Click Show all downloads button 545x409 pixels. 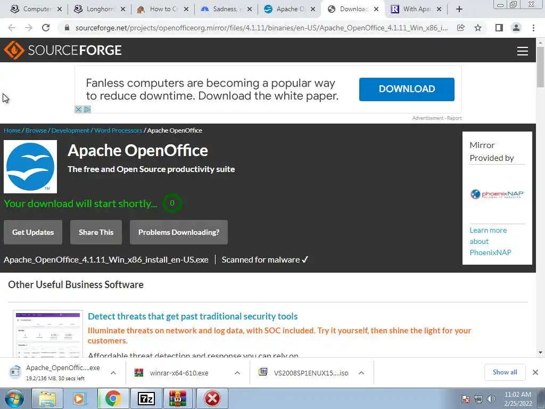pos(505,372)
